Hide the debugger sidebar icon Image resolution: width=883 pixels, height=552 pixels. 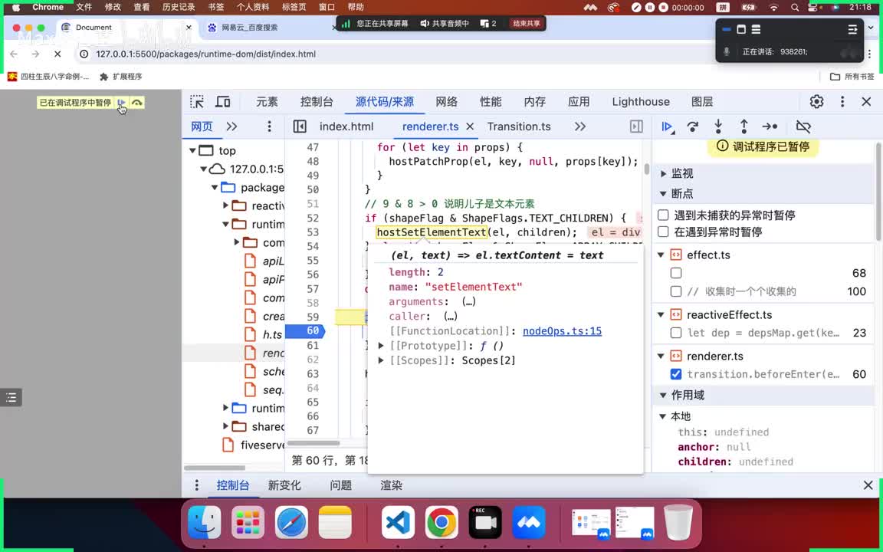(636, 127)
